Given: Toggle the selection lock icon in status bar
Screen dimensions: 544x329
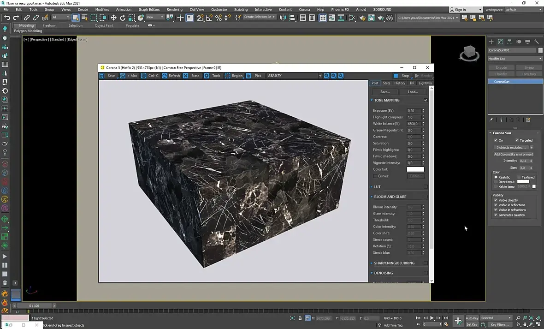Looking at the screenshot, I should [300, 318].
